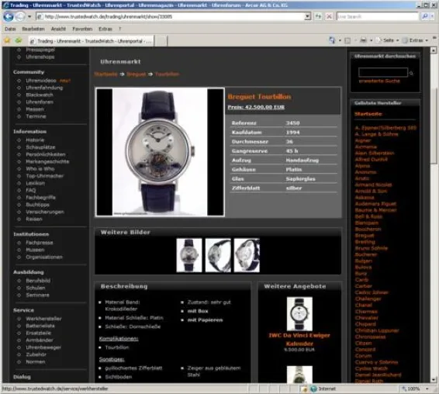Image resolution: width=439 pixels, height=394 pixels.
Task: Open the Print dropdown arrow
Action: coord(372,40)
